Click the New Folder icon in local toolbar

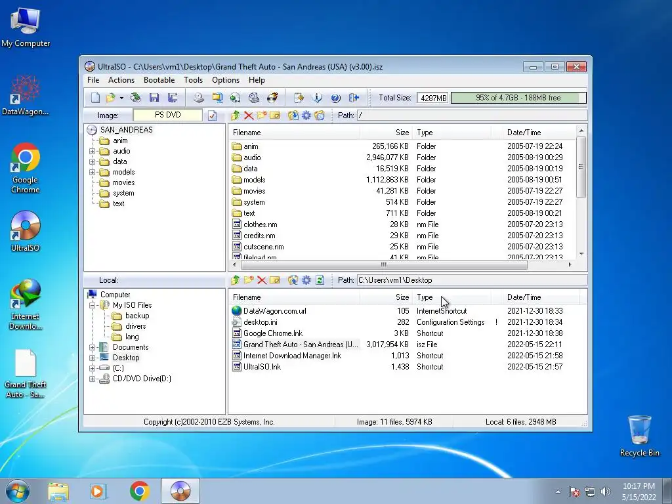click(x=249, y=280)
